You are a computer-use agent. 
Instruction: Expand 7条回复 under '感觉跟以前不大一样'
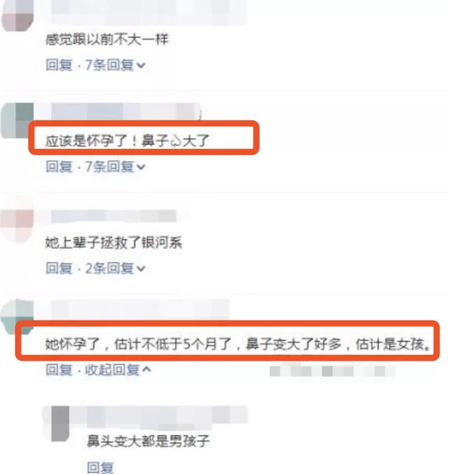click(115, 65)
